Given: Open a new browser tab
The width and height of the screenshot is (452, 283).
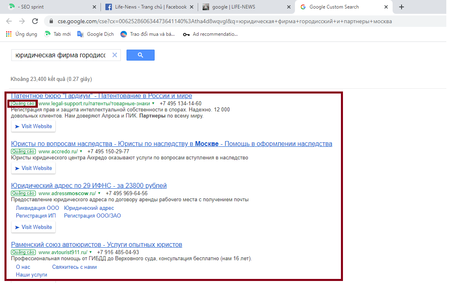Looking at the screenshot, I should pos(401,7).
